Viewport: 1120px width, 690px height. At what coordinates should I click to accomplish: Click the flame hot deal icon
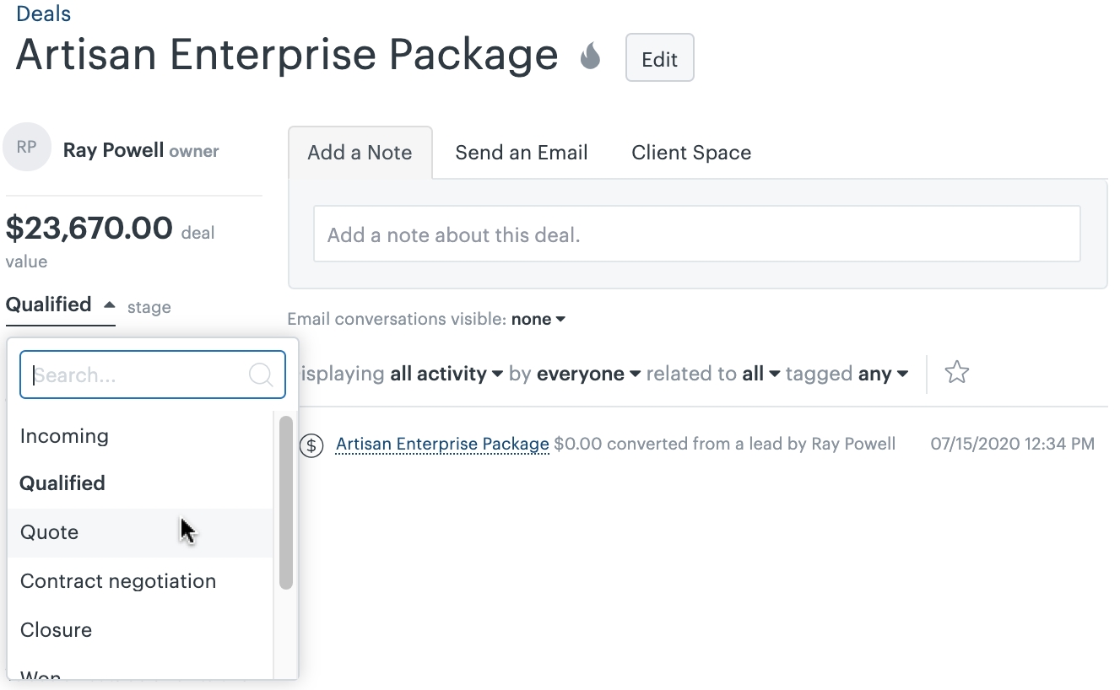pos(590,57)
